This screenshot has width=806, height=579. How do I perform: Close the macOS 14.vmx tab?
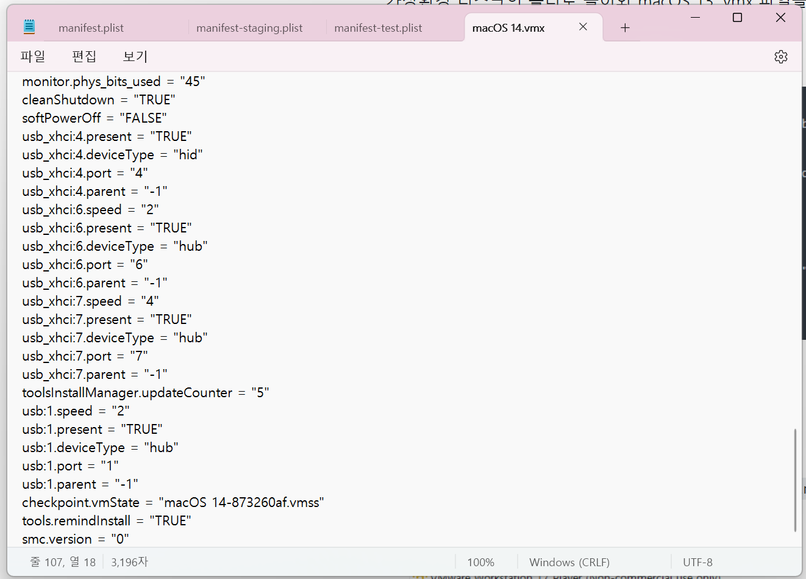583,27
